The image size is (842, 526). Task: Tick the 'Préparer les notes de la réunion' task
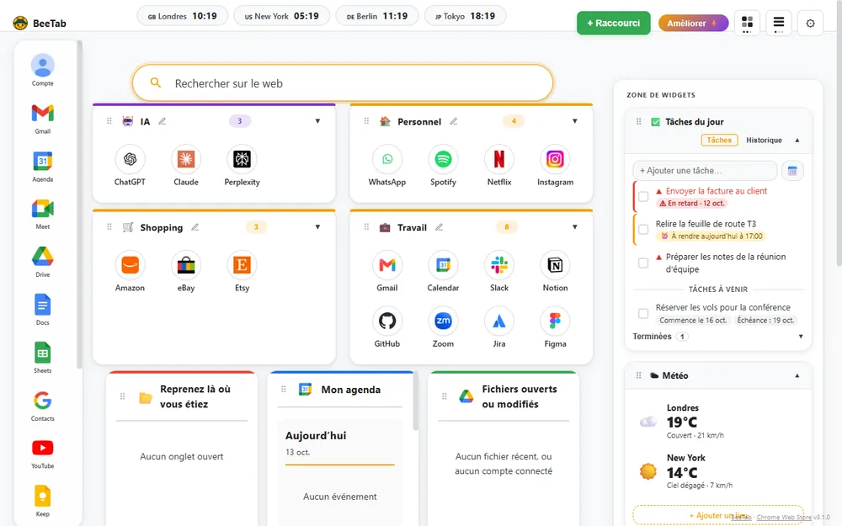pyautogui.click(x=642, y=263)
